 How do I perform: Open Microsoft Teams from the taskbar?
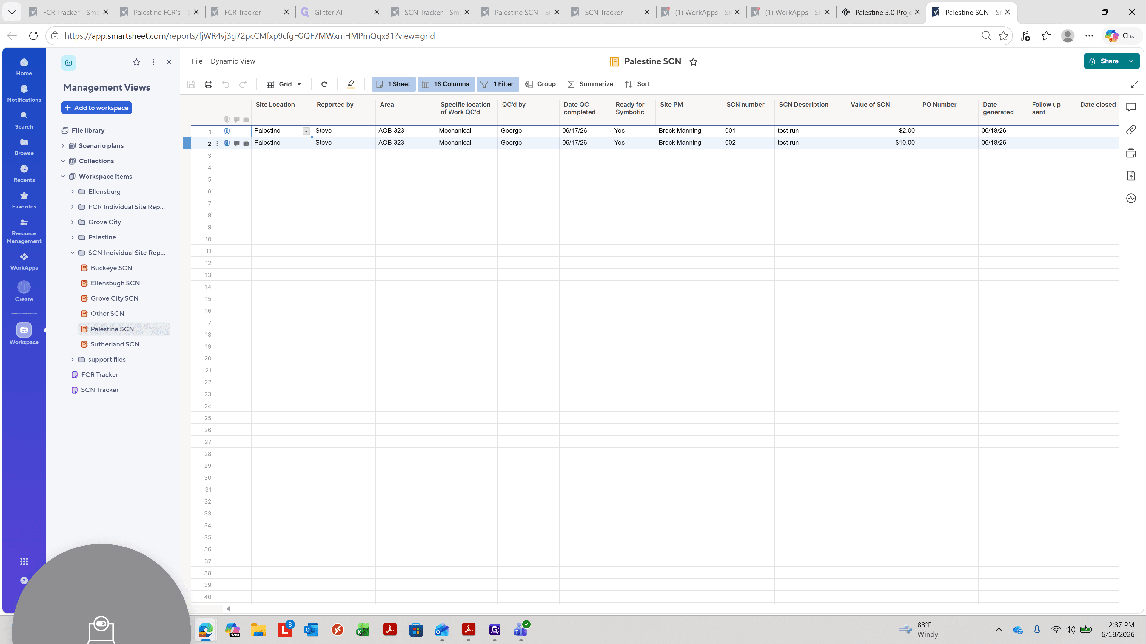(x=520, y=630)
